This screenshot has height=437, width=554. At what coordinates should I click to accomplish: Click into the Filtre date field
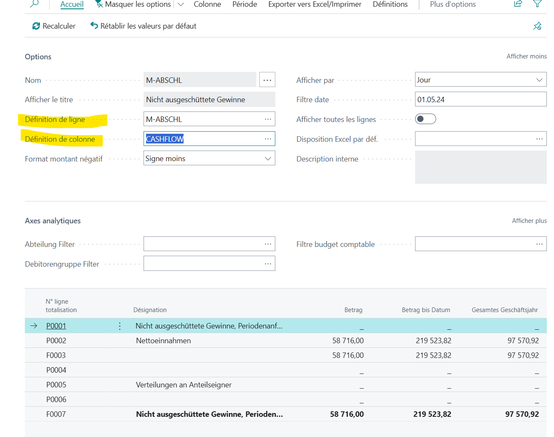tap(480, 100)
